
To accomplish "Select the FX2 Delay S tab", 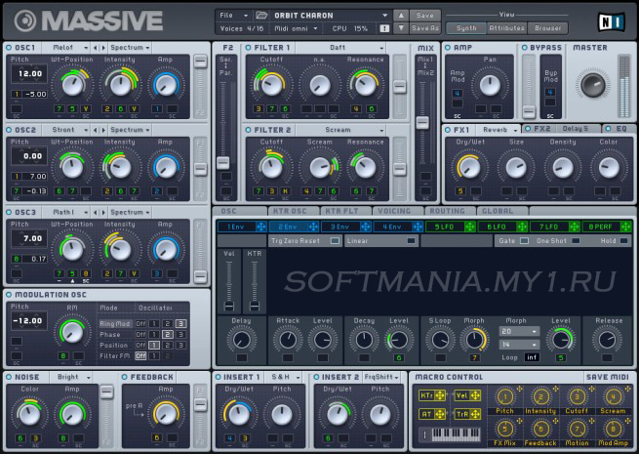I will tap(562, 129).
